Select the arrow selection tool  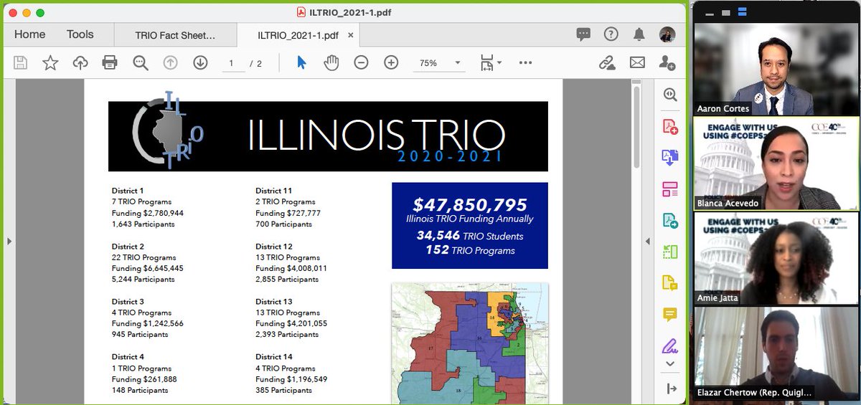pyautogui.click(x=301, y=63)
